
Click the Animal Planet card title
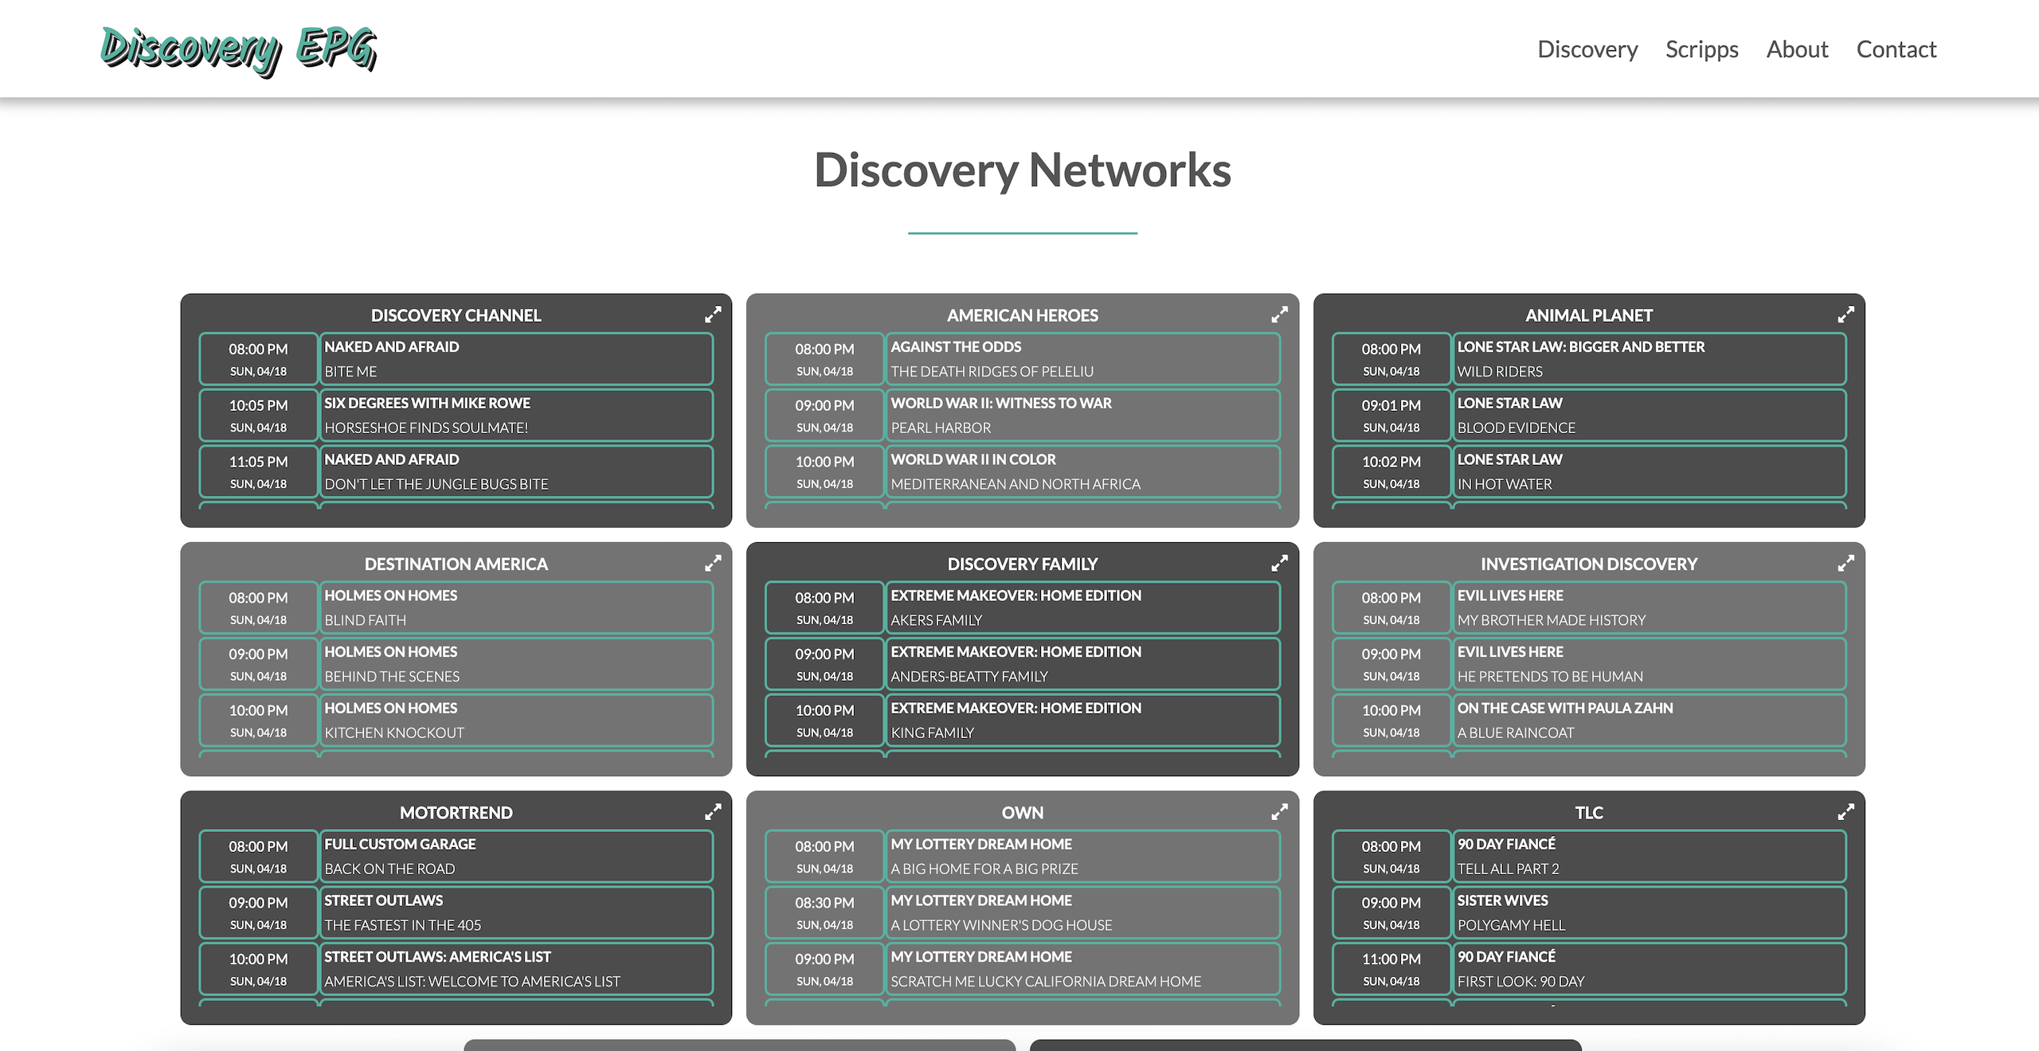(x=1589, y=315)
